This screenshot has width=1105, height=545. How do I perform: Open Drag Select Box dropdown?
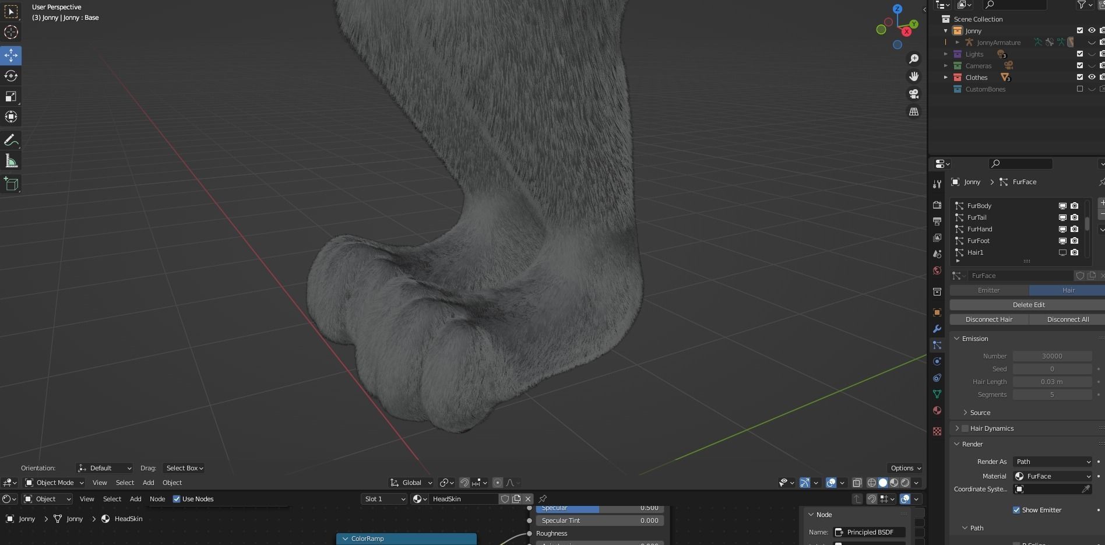184,468
